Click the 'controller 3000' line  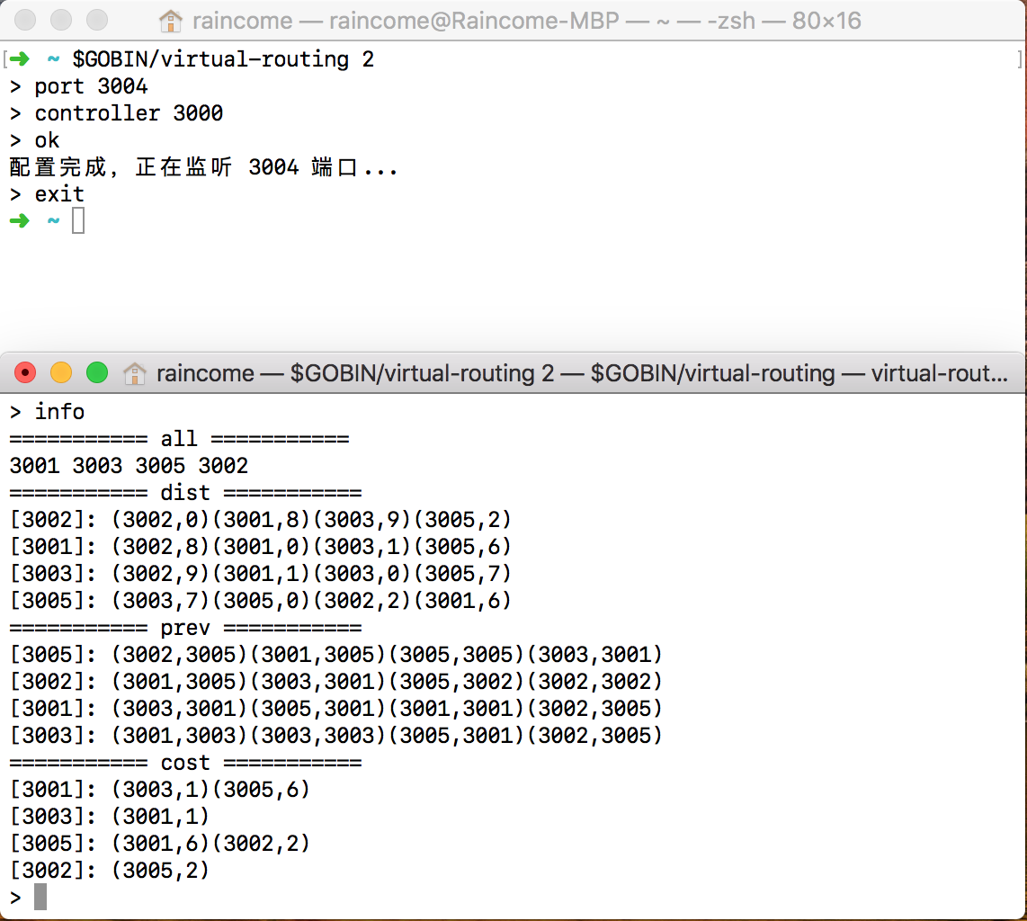tap(116, 113)
